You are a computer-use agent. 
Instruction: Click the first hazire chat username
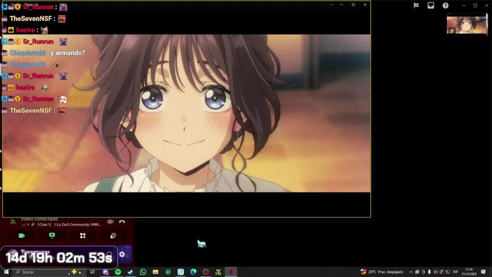click(x=25, y=30)
